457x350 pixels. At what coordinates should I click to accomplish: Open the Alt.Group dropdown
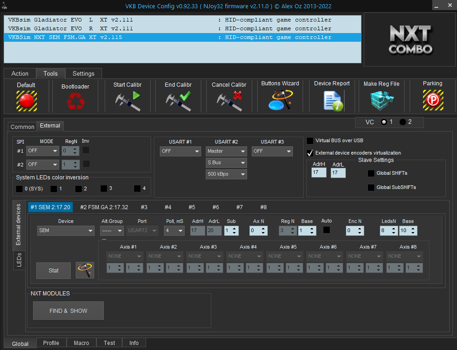pyautogui.click(x=112, y=231)
